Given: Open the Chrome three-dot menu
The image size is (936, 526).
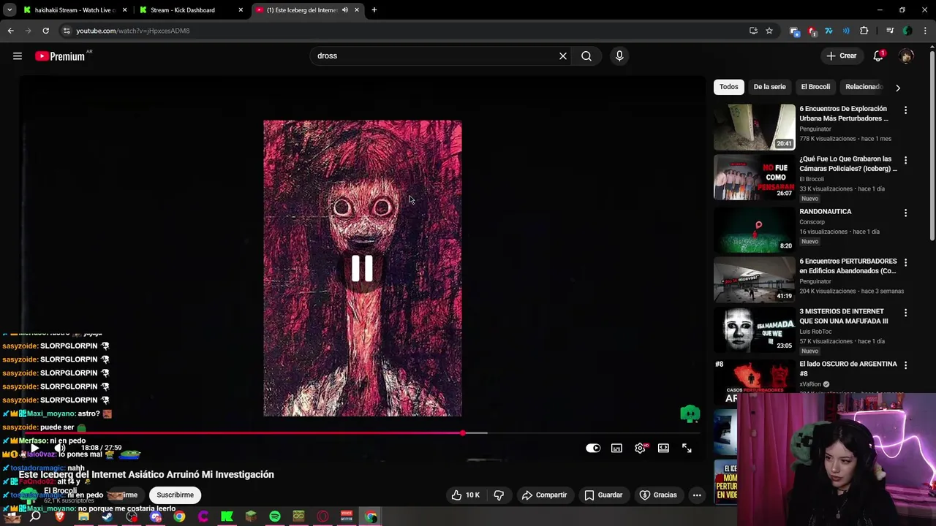Looking at the screenshot, I should click(x=925, y=31).
